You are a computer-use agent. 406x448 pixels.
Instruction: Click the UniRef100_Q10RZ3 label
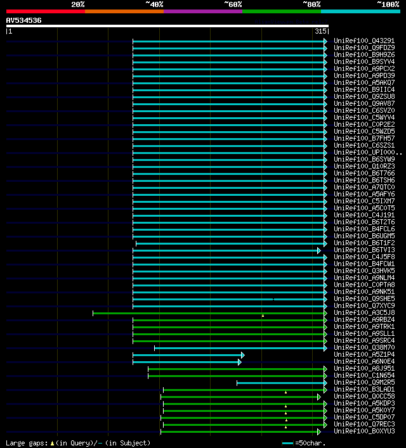pyautogui.click(x=364, y=166)
